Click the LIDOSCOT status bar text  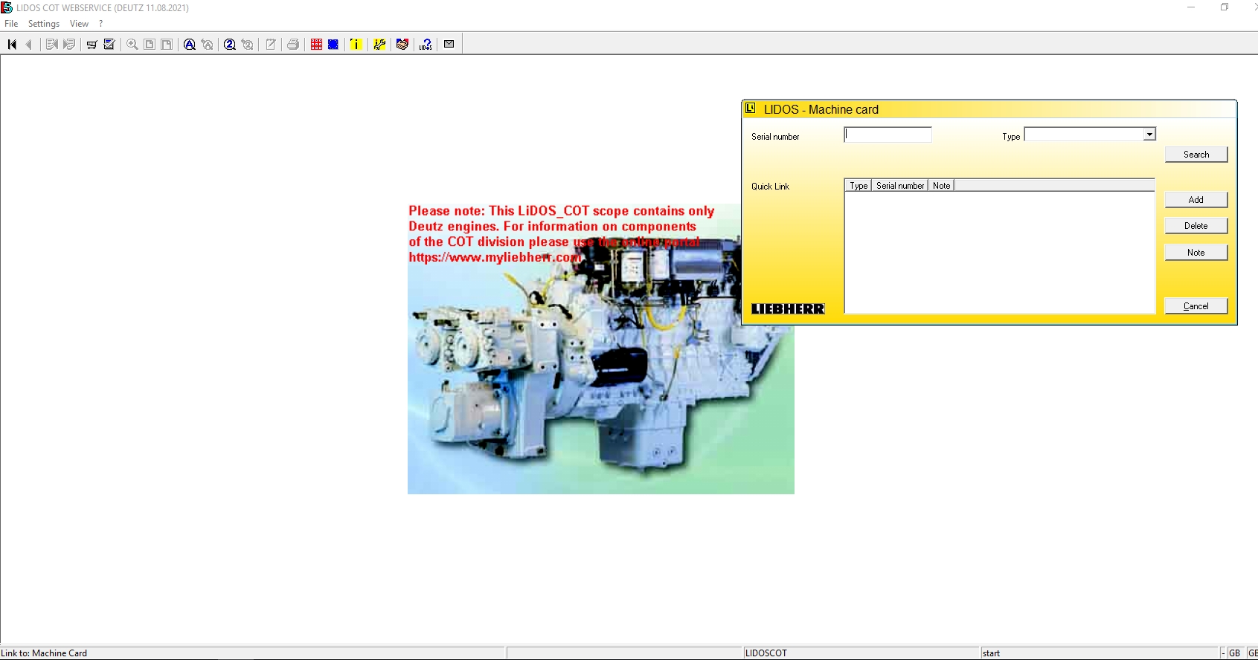[x=766, y=653]
